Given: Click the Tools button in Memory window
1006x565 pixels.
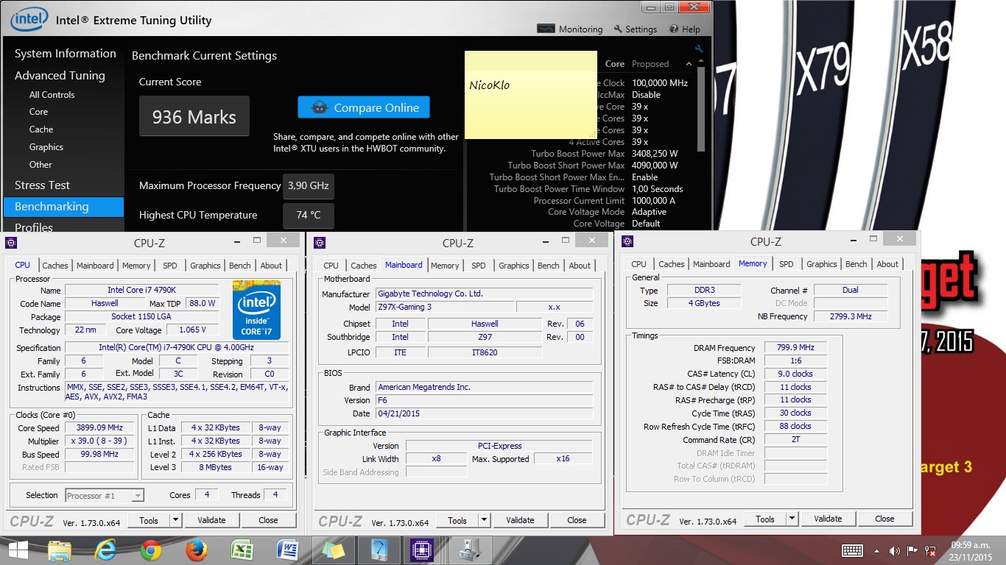Looking at the screenshot, I should [x=765, y=519].
